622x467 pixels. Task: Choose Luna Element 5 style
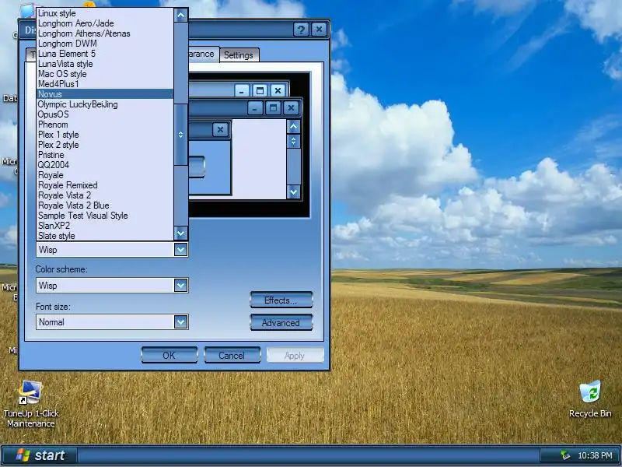tap(105, 54)
